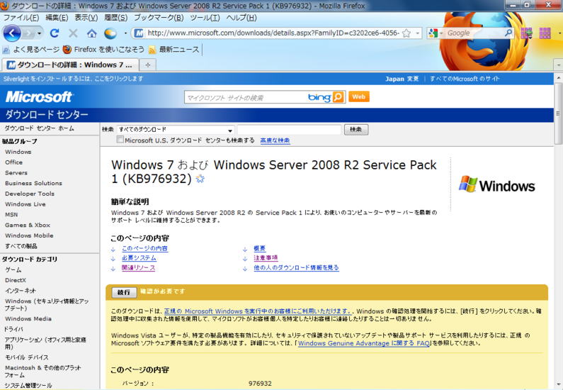
Task: Click the second purple grid toolbar icon
Action: (x=545, y=33)
